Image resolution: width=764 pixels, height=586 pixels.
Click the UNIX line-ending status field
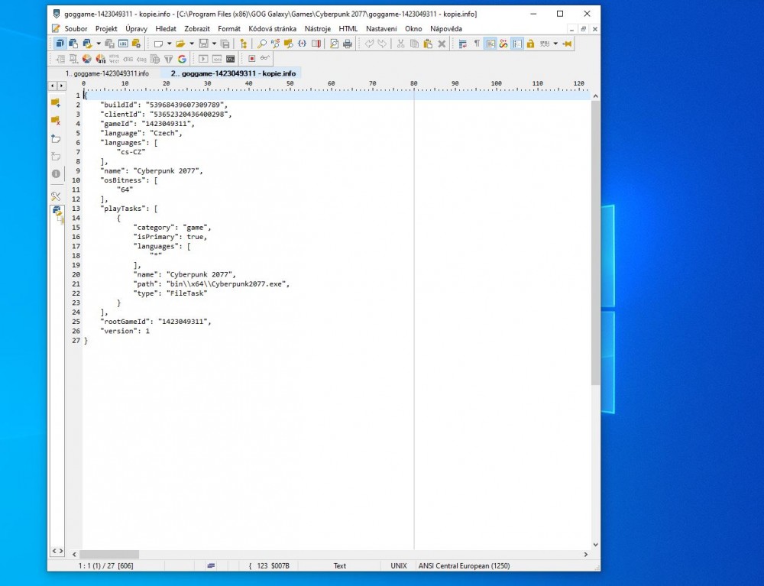point(399,566)
